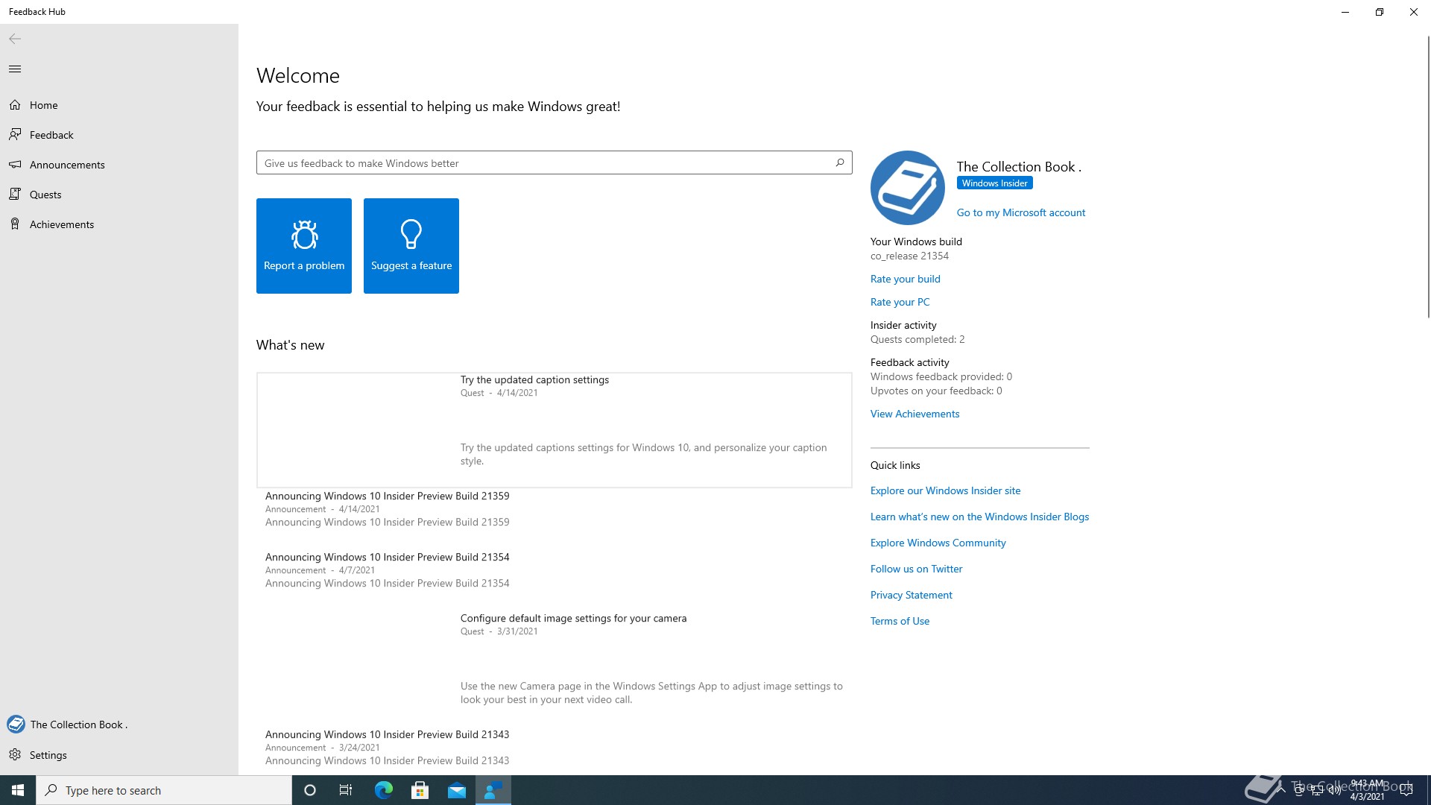Click The Collection Book account in sidebar

119,724
